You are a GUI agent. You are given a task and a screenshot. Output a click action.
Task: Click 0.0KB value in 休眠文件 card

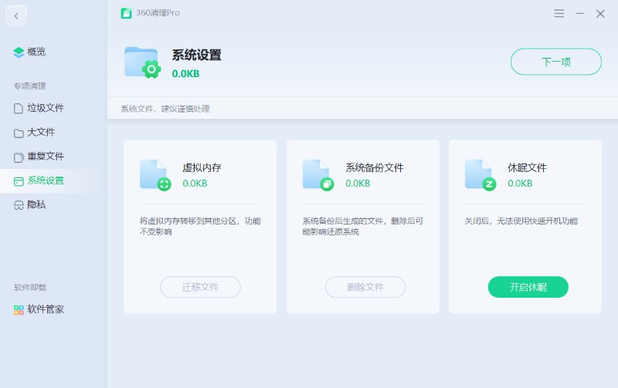[x=520, y=184]
